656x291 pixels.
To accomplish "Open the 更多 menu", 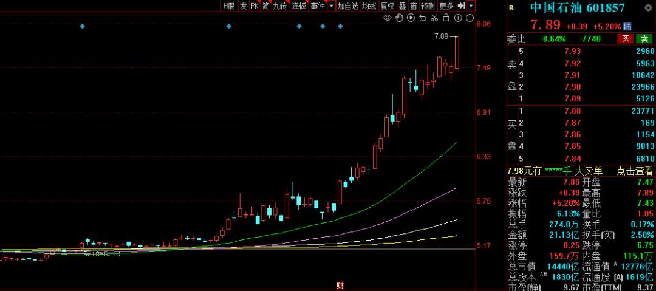I will [x=446, y=5].
